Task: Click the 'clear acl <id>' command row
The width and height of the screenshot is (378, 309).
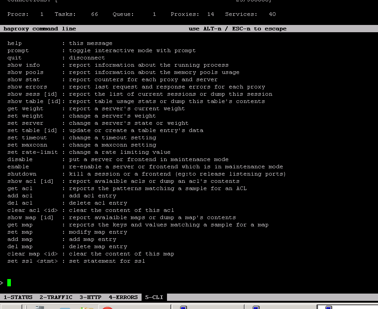Action: [x=91, y=210]
